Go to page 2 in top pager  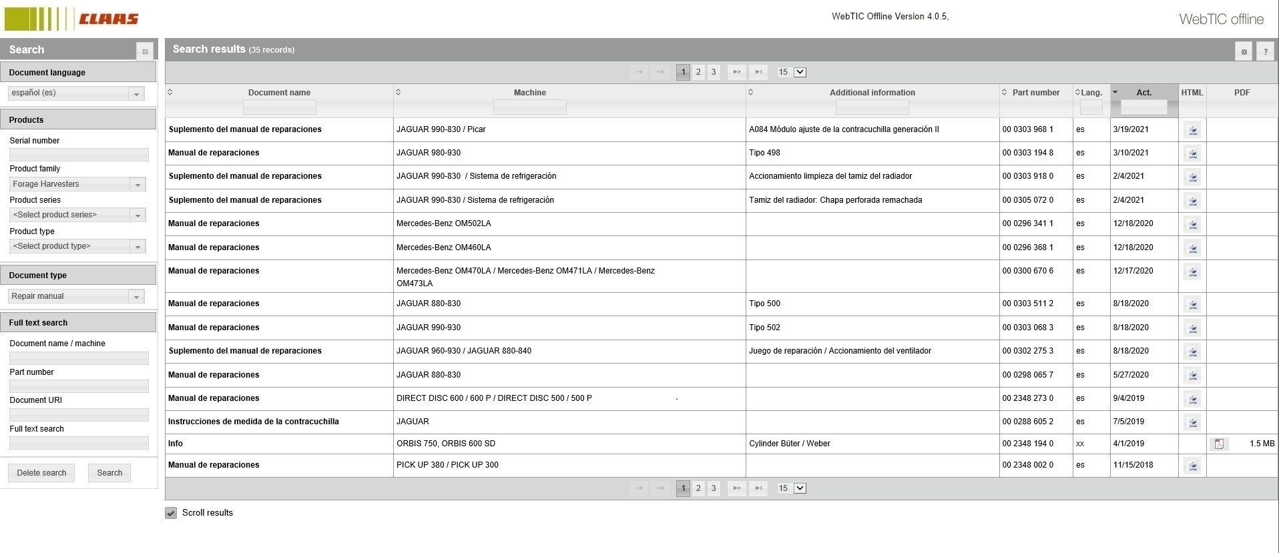pyautogui.click(x=698, y=72)
